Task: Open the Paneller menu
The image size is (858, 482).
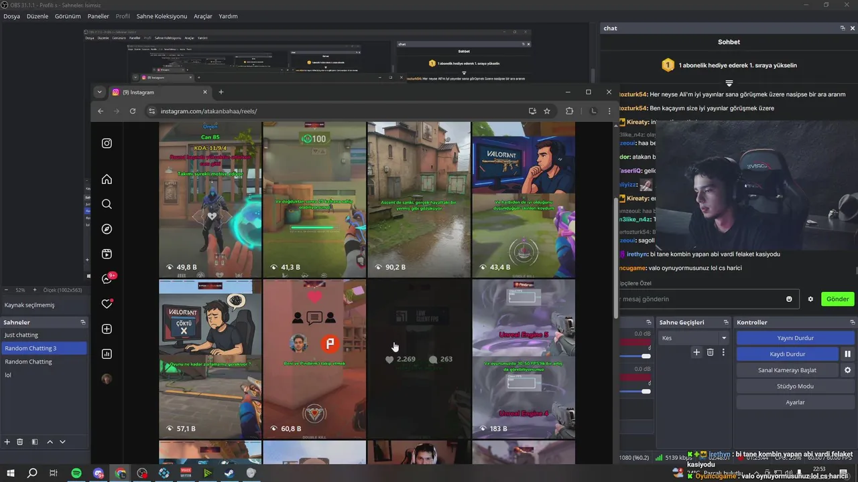Action: (x=99, y=16)
